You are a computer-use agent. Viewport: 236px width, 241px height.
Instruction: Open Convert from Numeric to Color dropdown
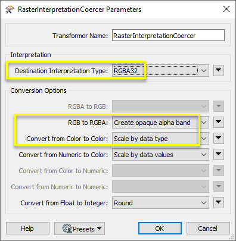pyautogui.click(x=160, y=155)
